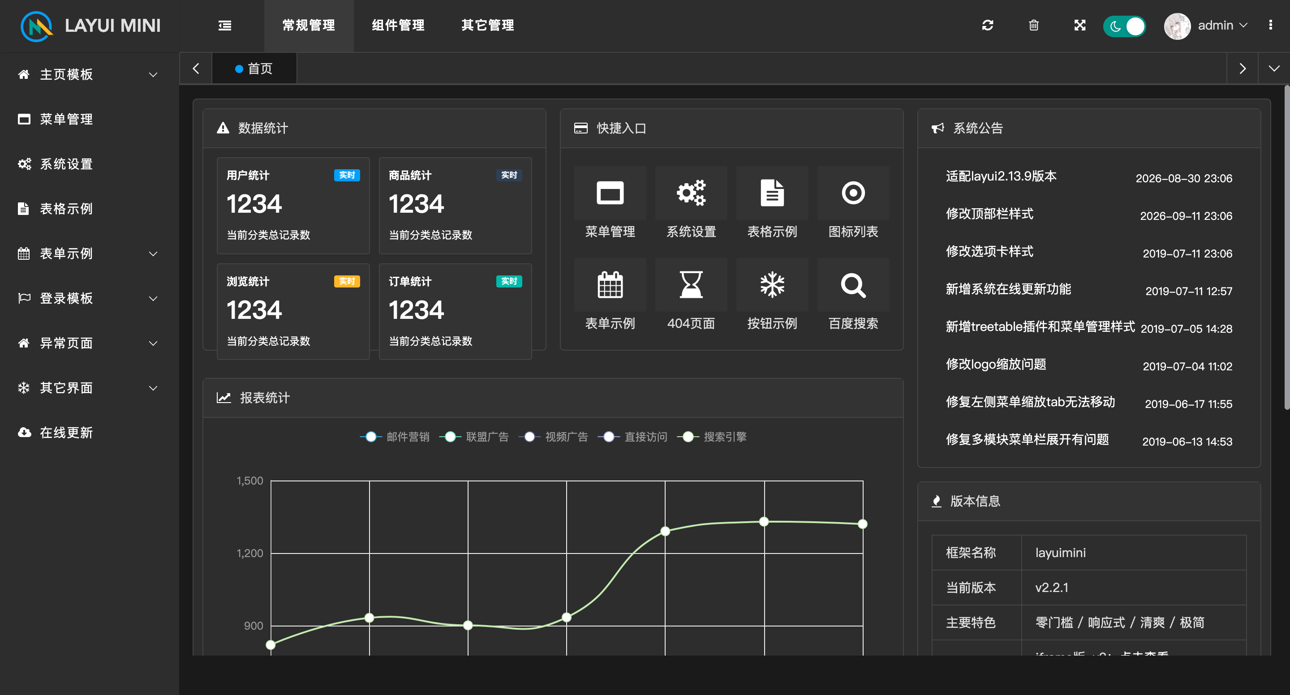The image size is (1290, 695).
Task: Expand the 表单示例 sidebar menu
Action: point(89,254)
